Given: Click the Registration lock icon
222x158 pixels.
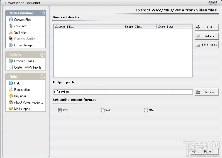Looking at the screenshot, I should (x=11, y=89).
